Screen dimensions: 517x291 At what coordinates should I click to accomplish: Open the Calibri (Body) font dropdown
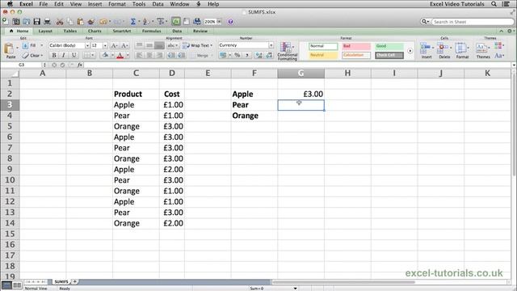pos(87,45)
